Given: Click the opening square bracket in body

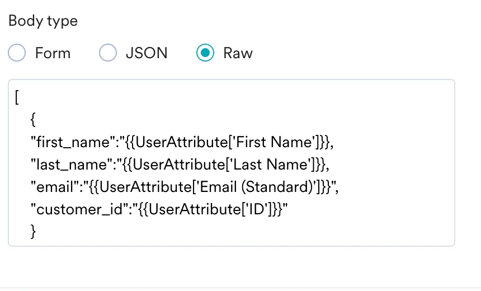Looking at the screenshot, I should coord(17,97).
